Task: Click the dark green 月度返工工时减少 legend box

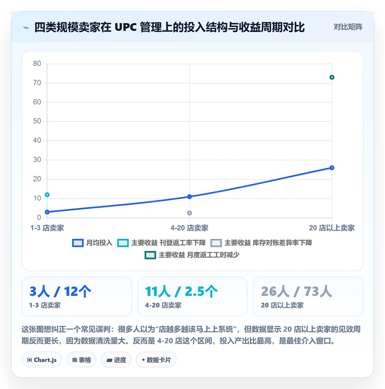Action: 150,255
